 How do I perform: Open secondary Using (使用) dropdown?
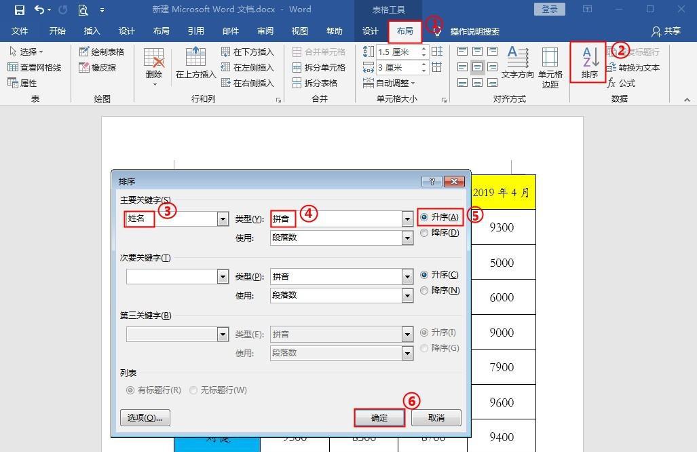[x=407, y=295]
